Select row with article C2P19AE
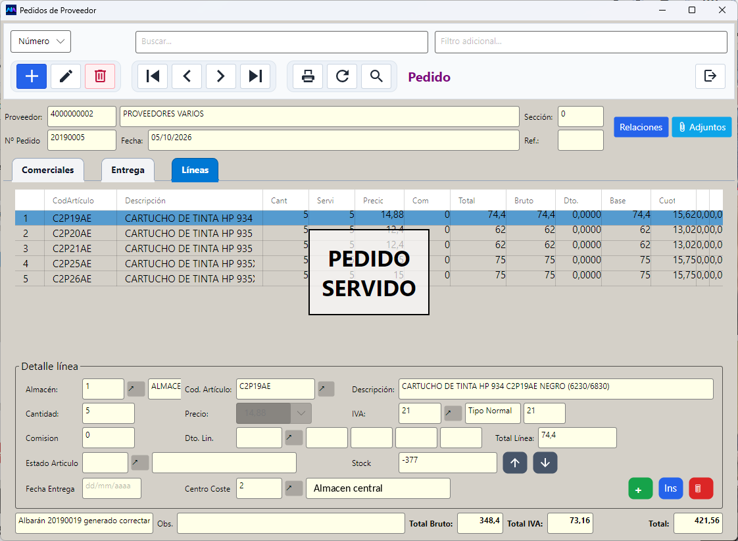This screenshot has height=541, width=738. [x=369, y=218]
